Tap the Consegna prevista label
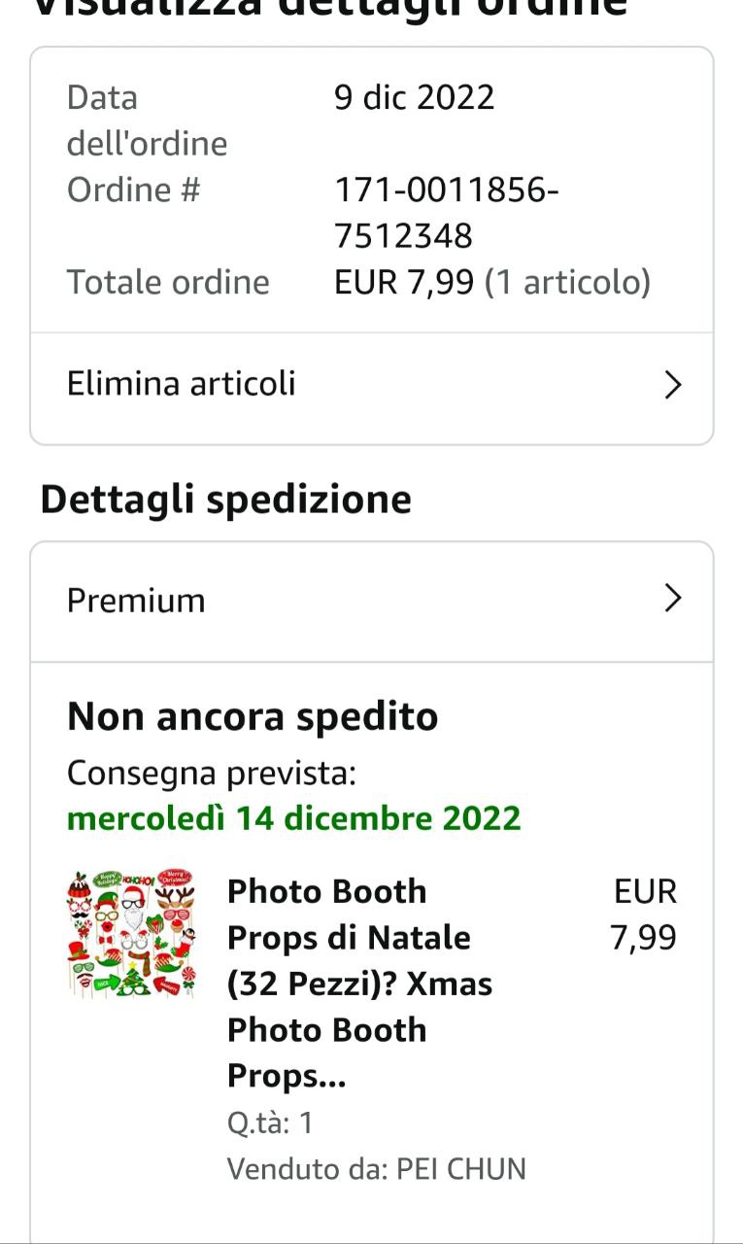Image resolution: width=743 pixels, height=1244 pixels. tap(211, 774)
